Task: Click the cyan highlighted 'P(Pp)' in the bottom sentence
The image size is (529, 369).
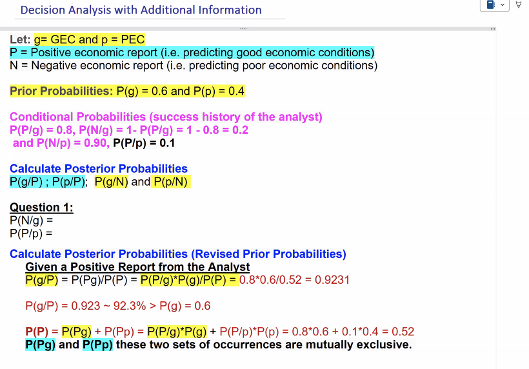Action: tap(98, 344)
